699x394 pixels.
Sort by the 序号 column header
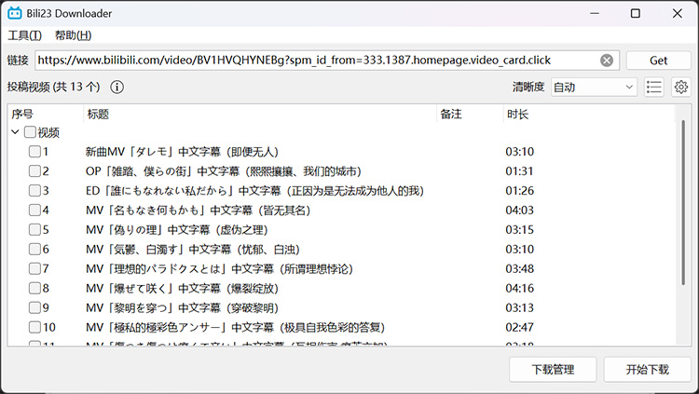tap(47, 114)
